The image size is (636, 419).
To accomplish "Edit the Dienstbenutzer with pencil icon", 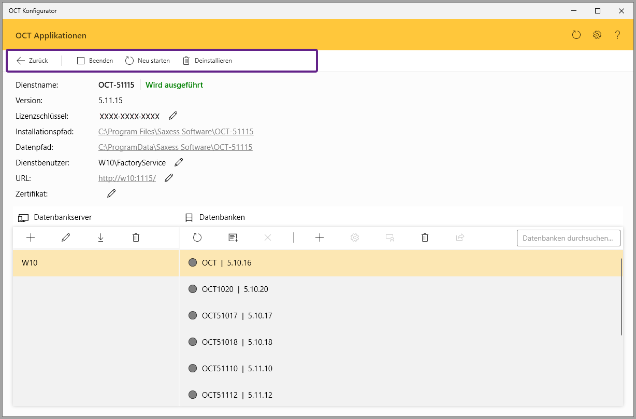I will [179, 162].
